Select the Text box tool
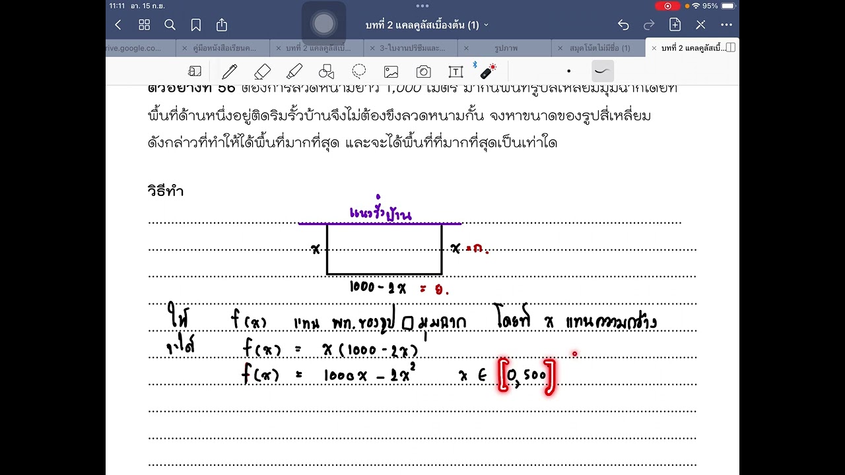This screenshot has height=475, width=845. click(x=456, y=71)
